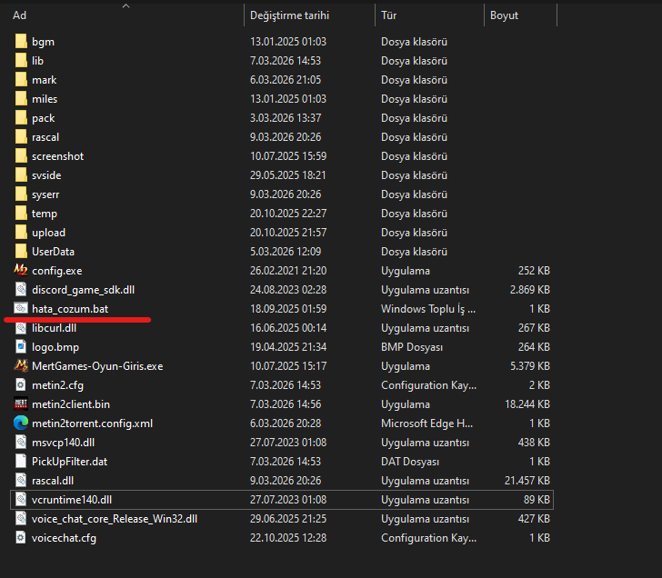Click the svside folder icon
Viewport: 662px width, 578px height.
click(x=21, y=175)
